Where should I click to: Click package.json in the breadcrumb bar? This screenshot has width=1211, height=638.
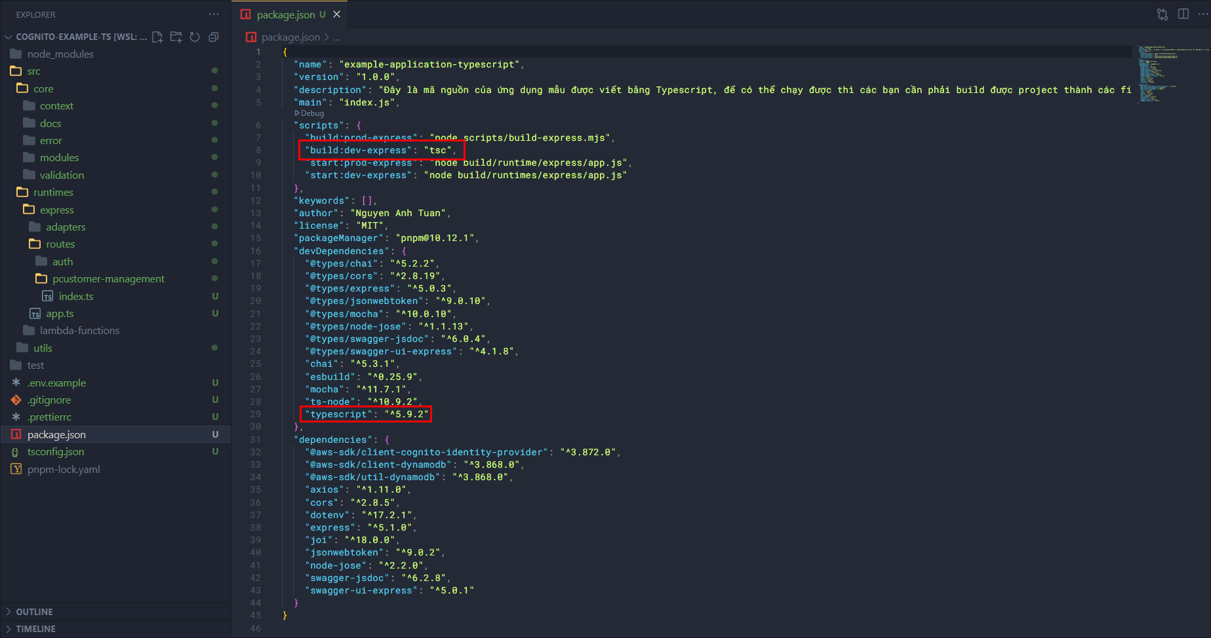point(290,37)
